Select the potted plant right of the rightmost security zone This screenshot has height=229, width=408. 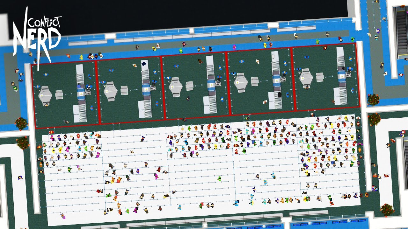373,100
